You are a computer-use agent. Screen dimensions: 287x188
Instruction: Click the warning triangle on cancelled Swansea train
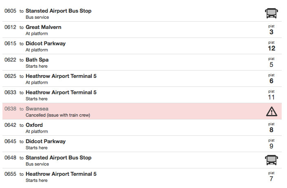click(271, 111)
